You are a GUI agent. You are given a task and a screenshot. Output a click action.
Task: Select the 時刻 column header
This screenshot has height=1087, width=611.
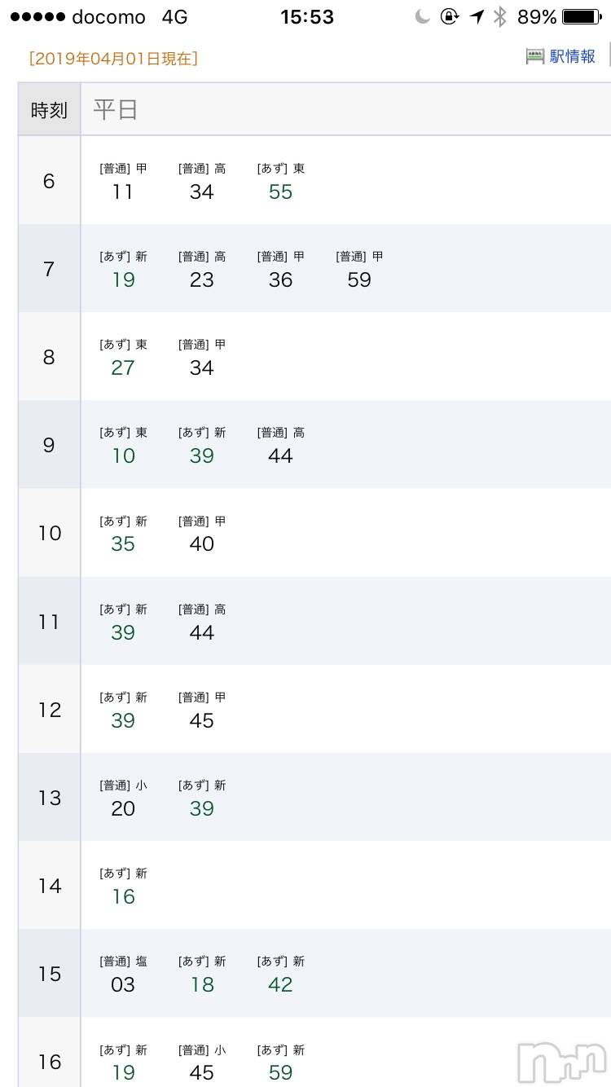50,110
